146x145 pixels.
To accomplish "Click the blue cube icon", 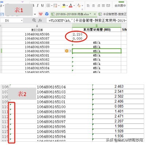I will pos(47,14).
